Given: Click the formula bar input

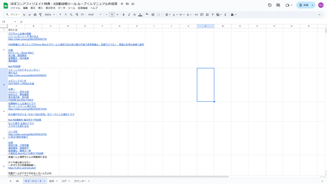Looking at the screenshot, I should point(174,22).
